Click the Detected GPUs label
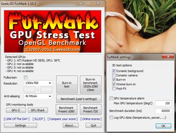Screen dimensions: 176x133 click(x=16, y=57)
